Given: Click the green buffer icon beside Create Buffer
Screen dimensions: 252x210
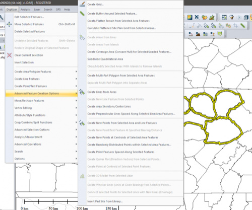Looking at the screenshot, I should (82, 14).
